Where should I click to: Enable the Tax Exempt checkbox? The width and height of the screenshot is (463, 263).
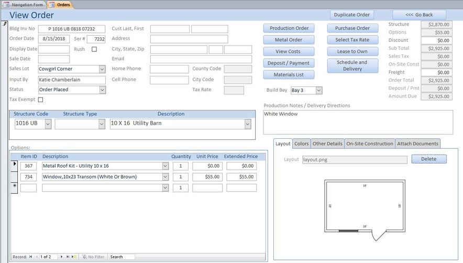tap(40, 100)
